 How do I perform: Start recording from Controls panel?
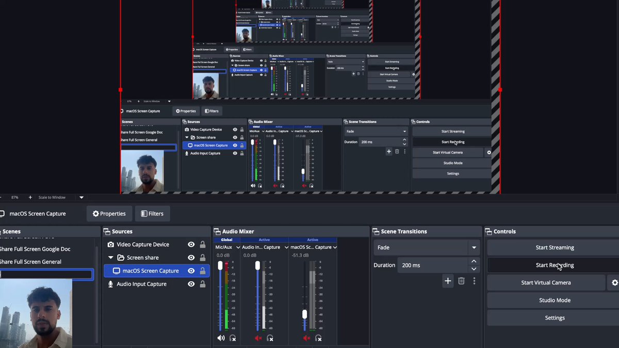[554, 265]
